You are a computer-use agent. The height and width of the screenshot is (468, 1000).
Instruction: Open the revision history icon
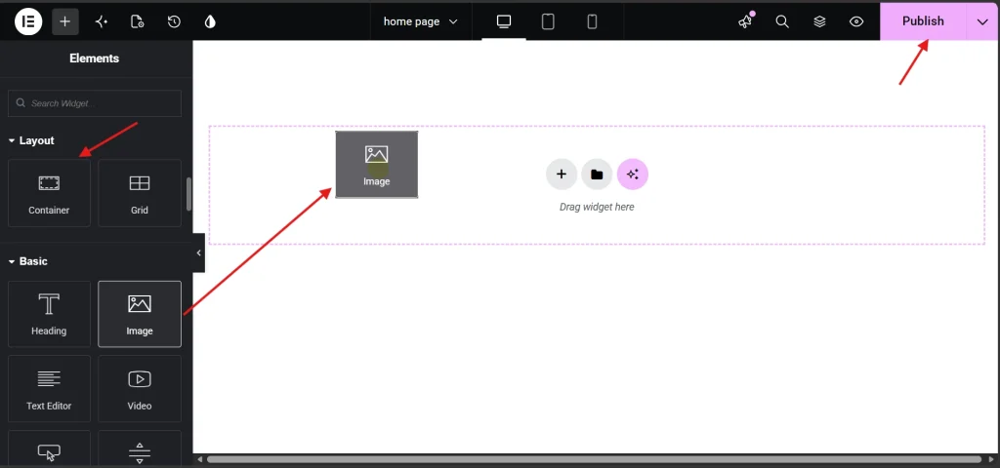[174, 21]
